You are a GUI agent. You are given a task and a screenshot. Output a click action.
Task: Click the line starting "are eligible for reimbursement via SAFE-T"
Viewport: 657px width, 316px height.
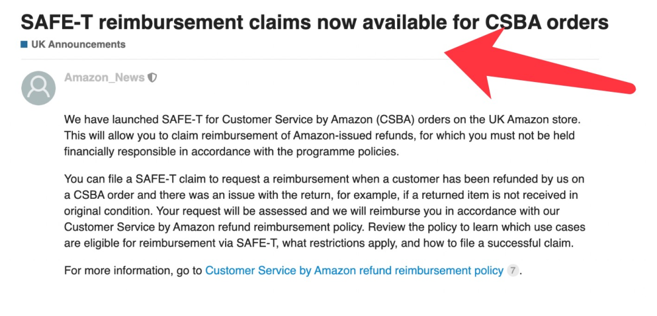point(318,243)
